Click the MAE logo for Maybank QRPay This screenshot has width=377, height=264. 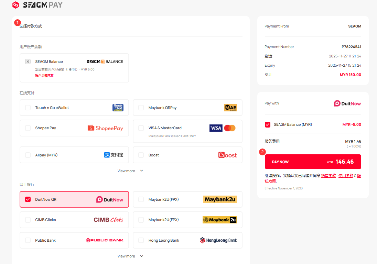230,108
